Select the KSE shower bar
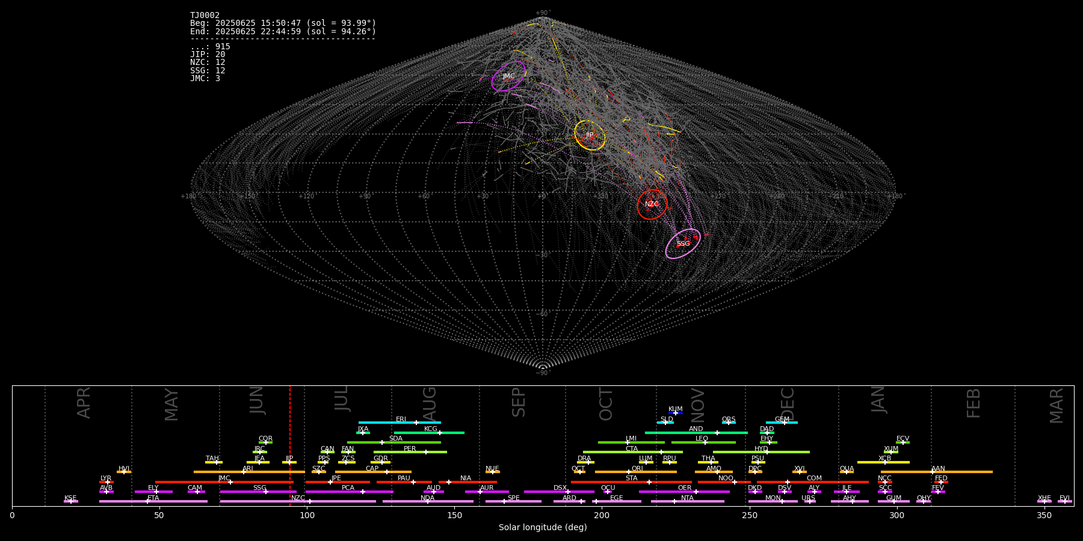Image resolution: width=1083 pixels, height=541 pixels. pyautogui.click(x=71, y=501)
